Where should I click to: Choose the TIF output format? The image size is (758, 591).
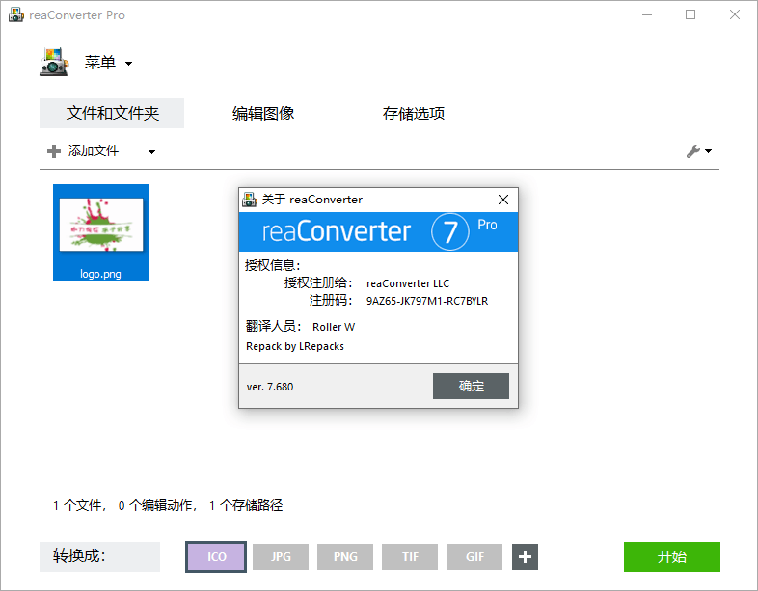410,557
